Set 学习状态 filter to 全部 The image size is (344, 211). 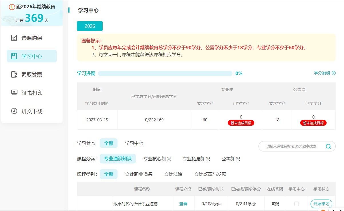tap(109, 143)
